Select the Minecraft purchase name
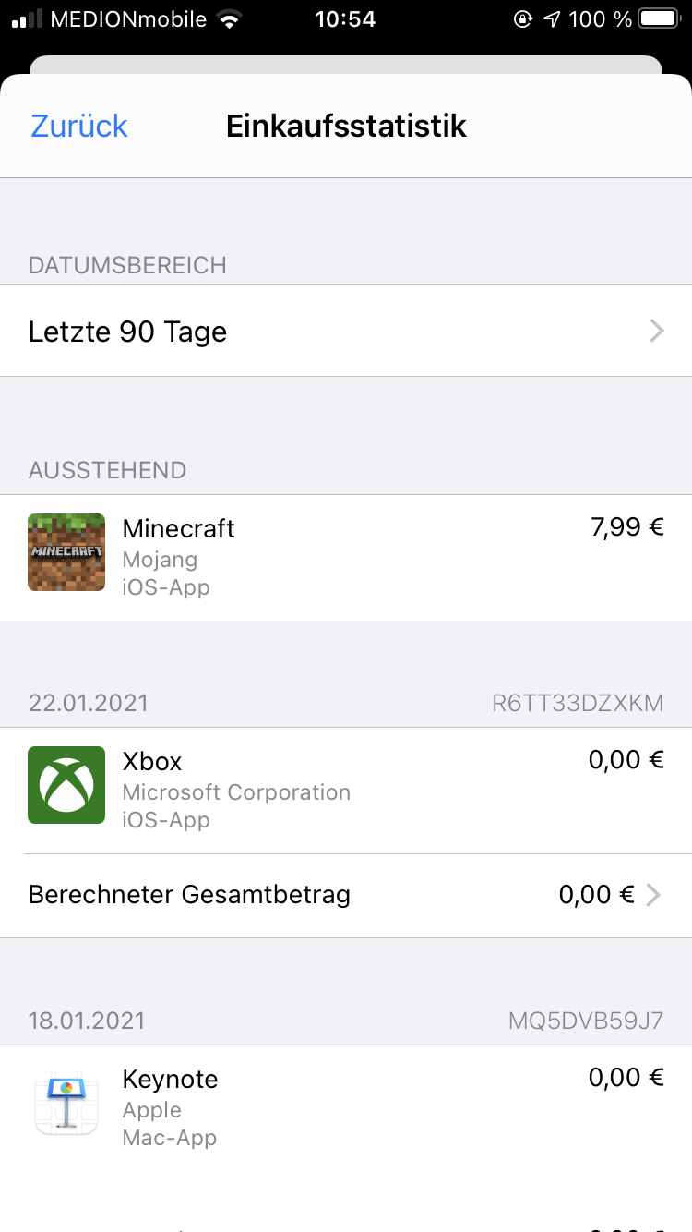692x1232 pixels. coord(178,528)
